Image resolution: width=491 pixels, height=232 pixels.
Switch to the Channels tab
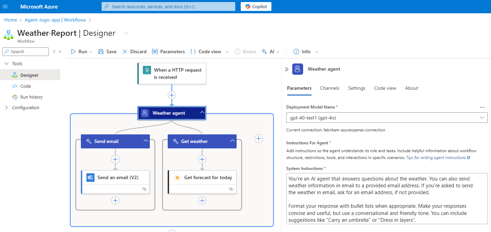point(330,88)
